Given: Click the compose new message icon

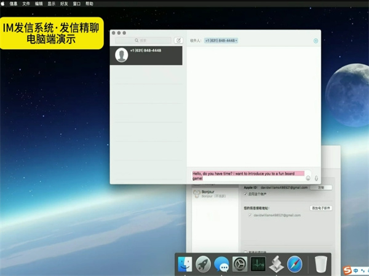Looking at the screenshot, I should pos(178,40).
